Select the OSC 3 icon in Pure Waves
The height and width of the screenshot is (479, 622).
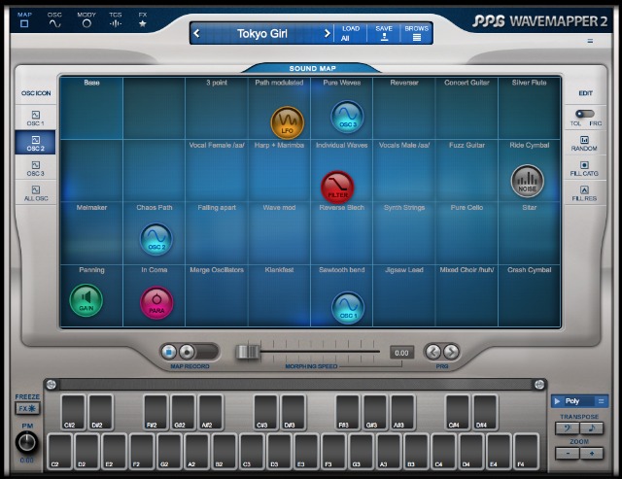(348, 117)
